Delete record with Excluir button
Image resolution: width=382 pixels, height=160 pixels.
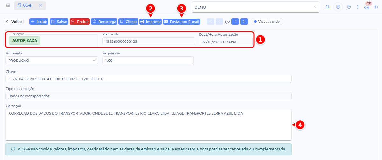coord(80,22)
